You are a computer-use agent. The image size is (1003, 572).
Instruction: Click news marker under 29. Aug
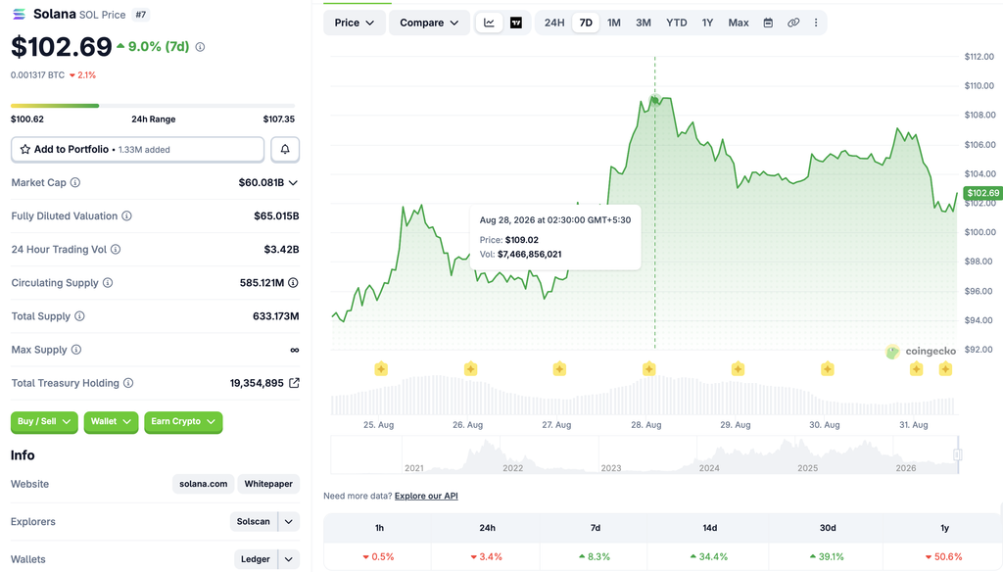point(739,368)
